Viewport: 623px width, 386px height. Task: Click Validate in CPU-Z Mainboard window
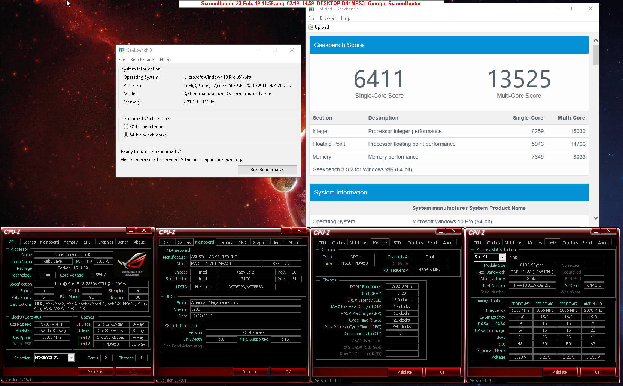(250, 372)
